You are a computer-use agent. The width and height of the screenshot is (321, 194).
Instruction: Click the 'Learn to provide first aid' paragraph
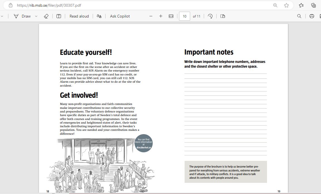[x=100, y=75]
